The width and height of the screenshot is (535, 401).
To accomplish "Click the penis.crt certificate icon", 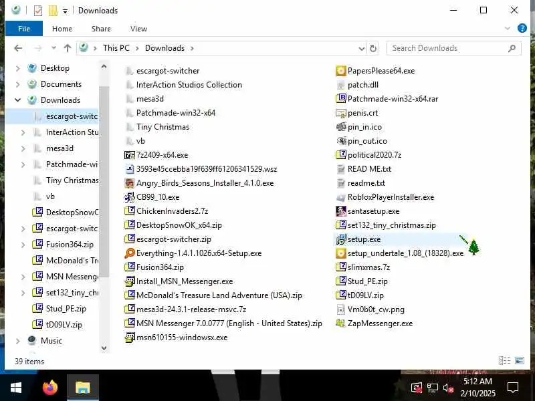I will pyautogui.click(x=340, y=113).
